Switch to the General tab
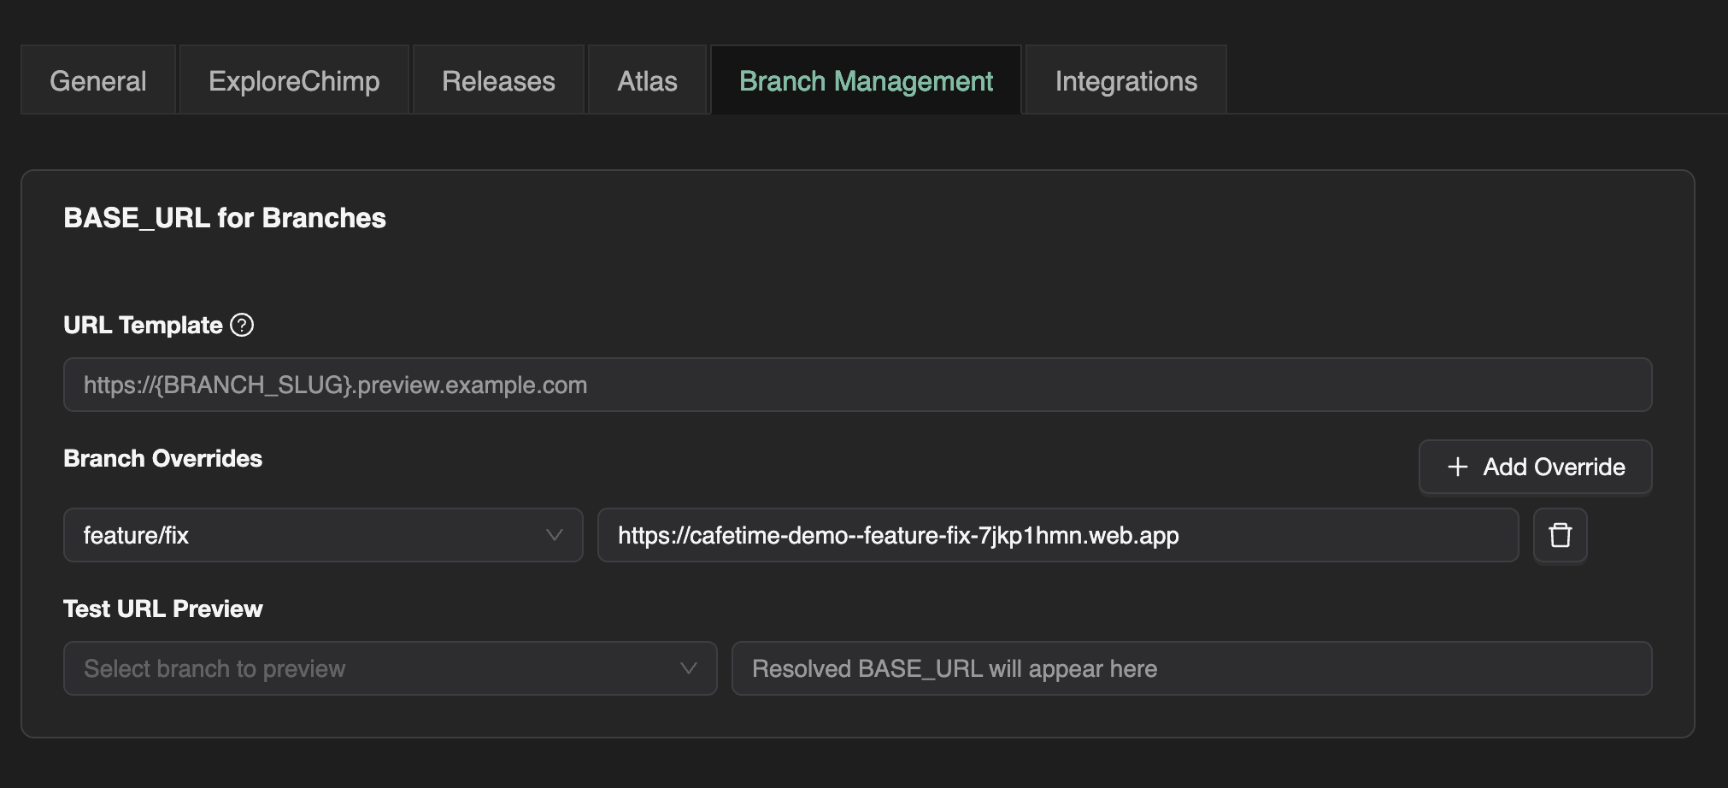Image resolution: width=1728 pixels, height=788 pixels. pyautogui.click(x=97, y=79)
